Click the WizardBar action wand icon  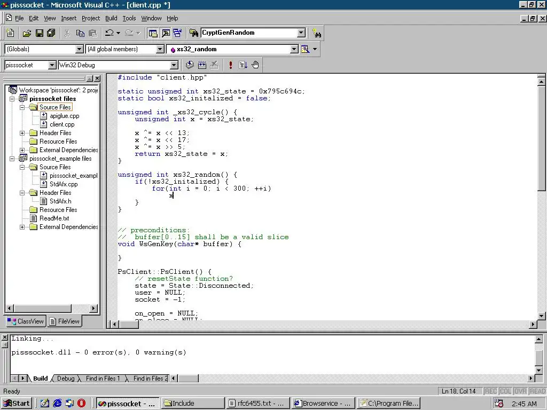click(x=305, y=49)
